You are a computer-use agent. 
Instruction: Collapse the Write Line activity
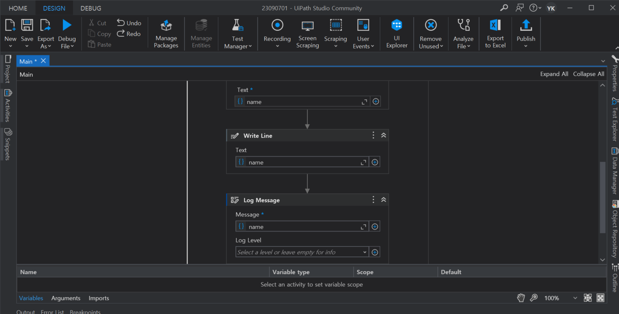pos(384,135)
